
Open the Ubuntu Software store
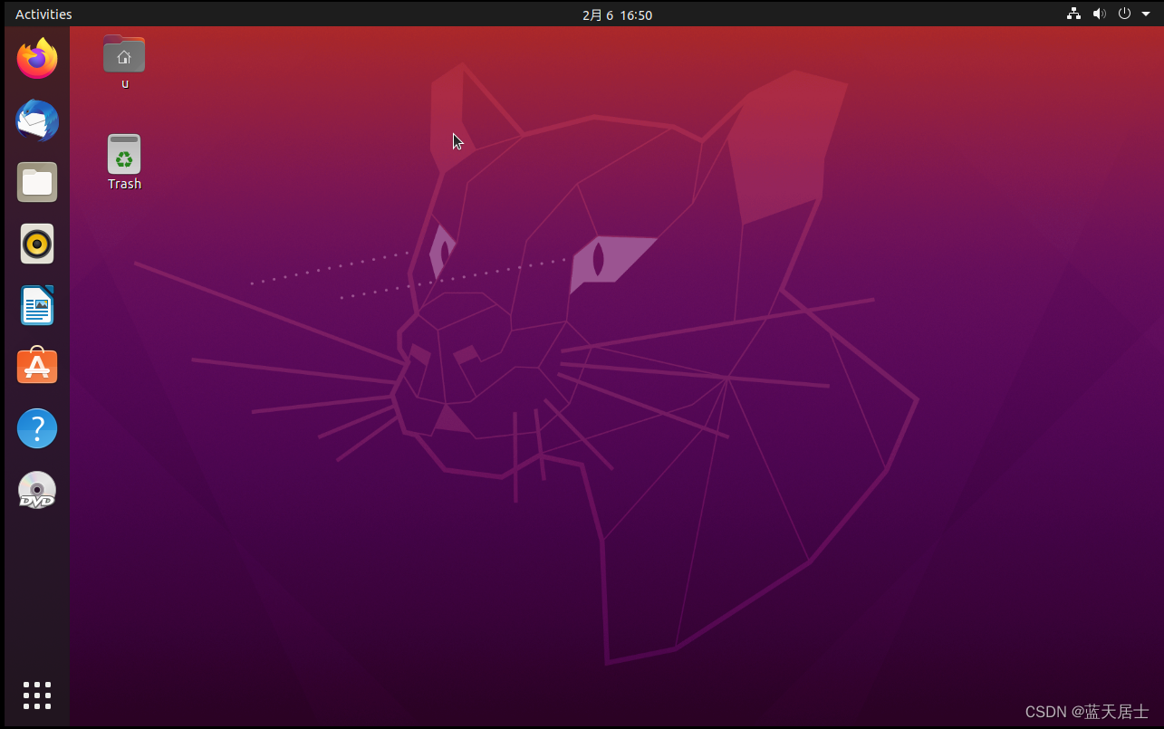pyautogui.click(x=36, y=366)
